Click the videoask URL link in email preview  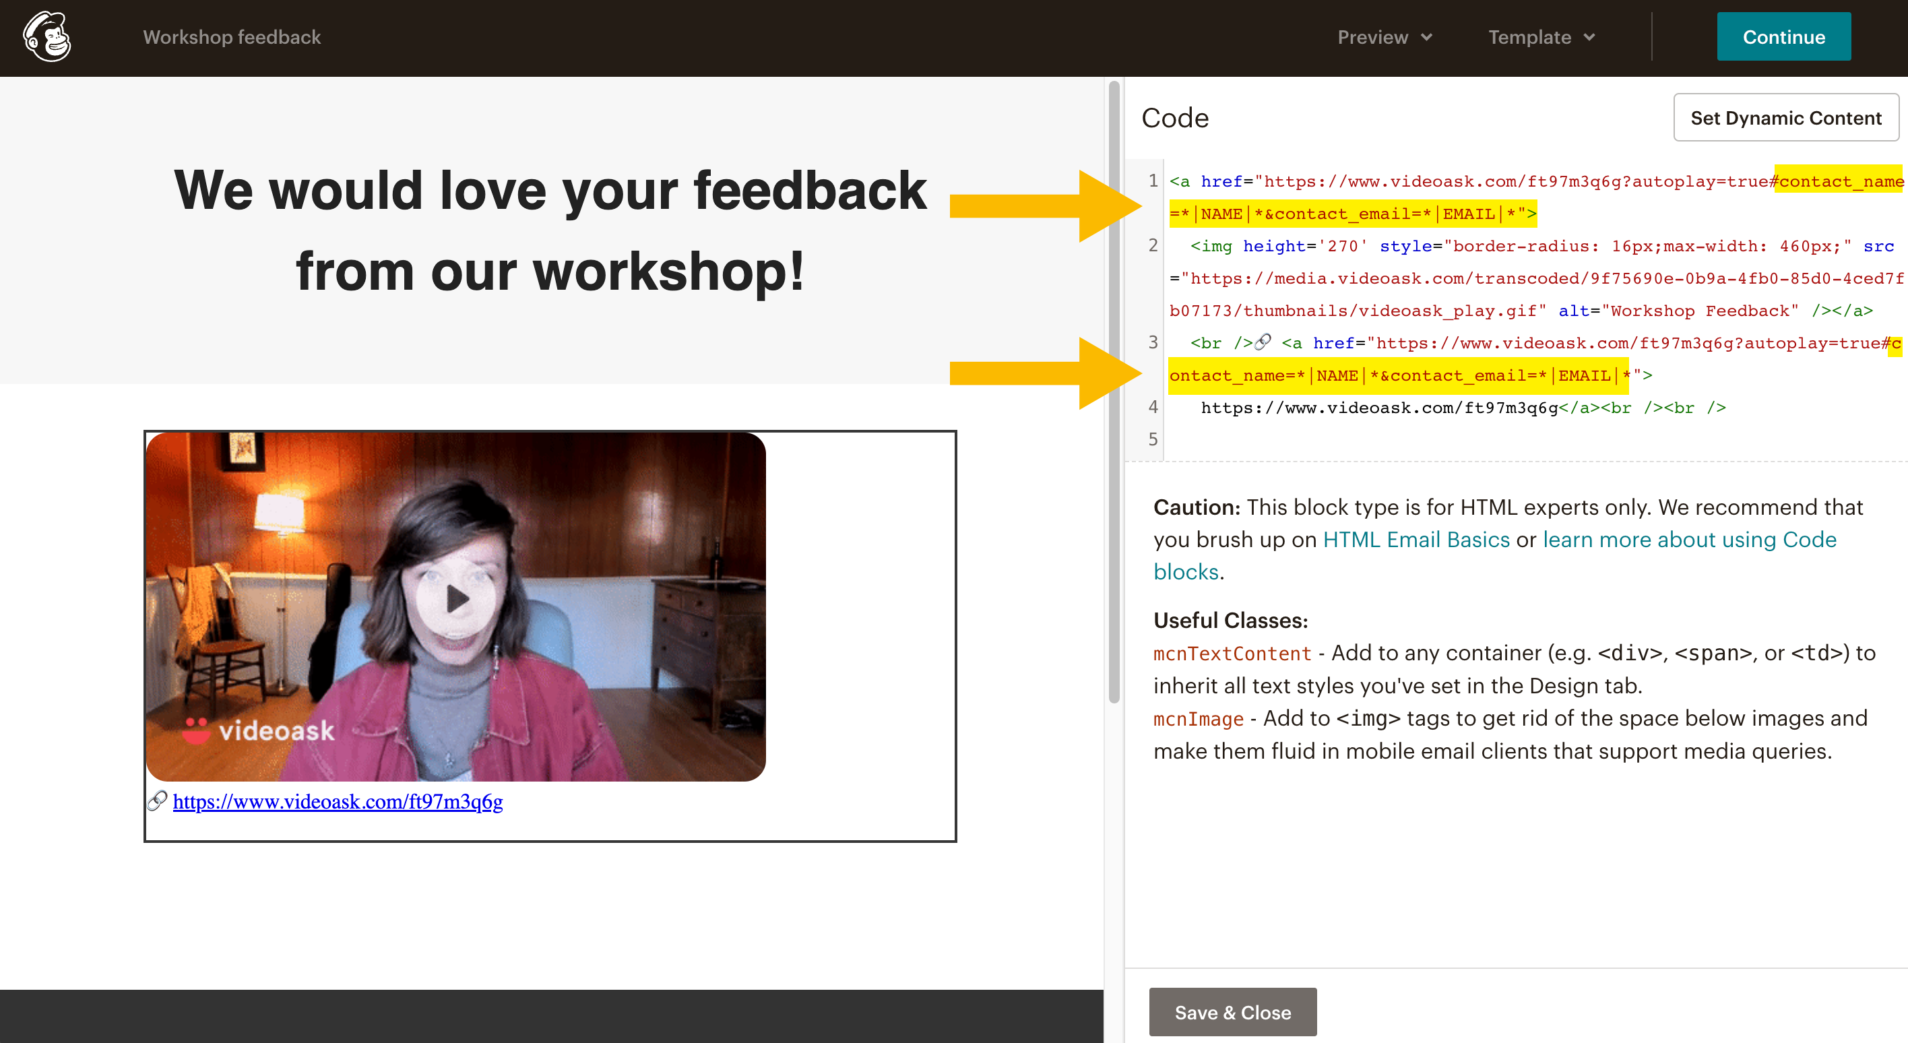pyautogui.click(x=338, y=802)
